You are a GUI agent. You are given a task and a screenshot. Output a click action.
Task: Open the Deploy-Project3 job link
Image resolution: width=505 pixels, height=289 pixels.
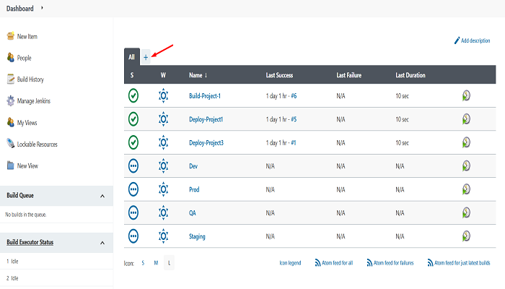click(206, 142)
